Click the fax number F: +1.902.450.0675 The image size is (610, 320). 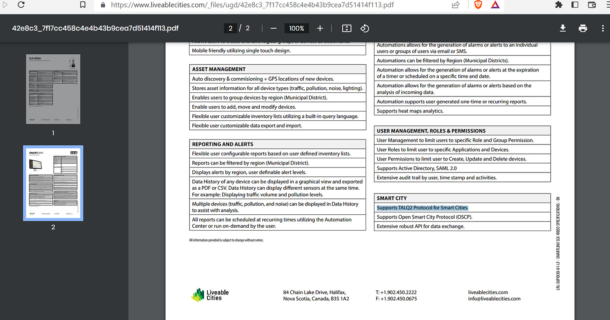pyautogui.click(x=396, y=298)
